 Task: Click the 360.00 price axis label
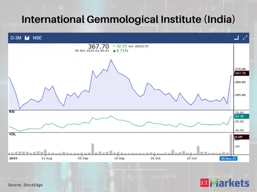click(240, 82)
